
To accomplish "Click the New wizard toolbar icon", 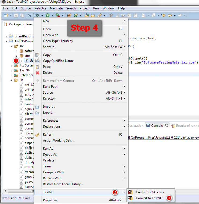I will [6, 16].
